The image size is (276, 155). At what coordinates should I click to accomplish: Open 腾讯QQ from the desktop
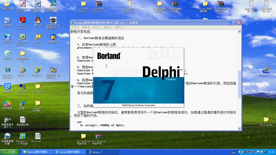(38, 20)
